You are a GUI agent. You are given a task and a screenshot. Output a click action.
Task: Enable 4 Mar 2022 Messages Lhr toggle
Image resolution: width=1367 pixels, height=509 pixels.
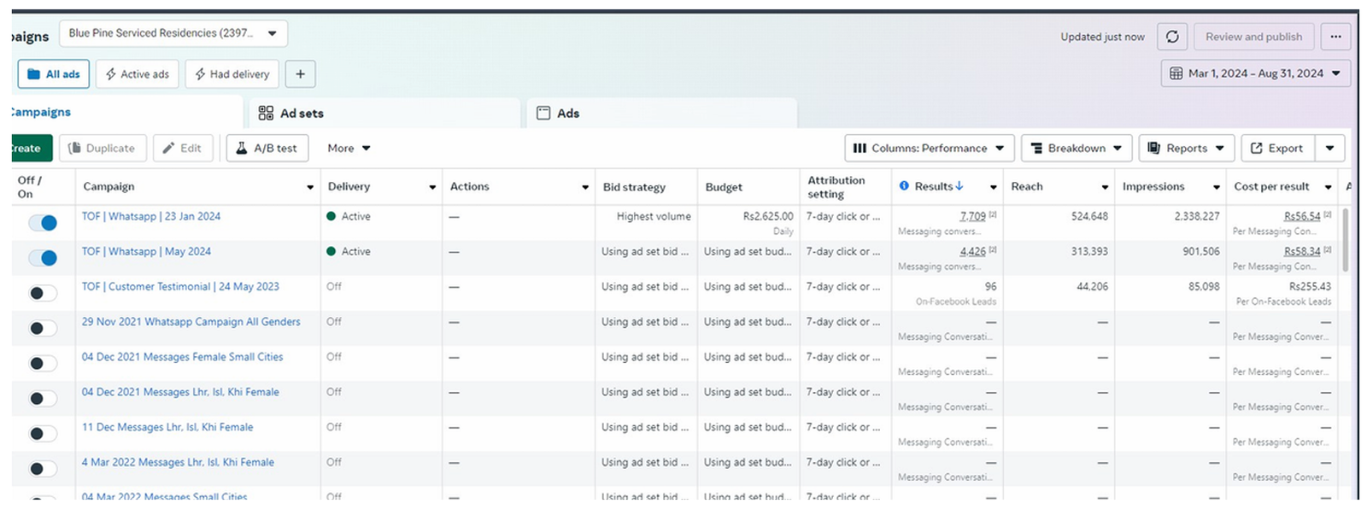point(43,468)
